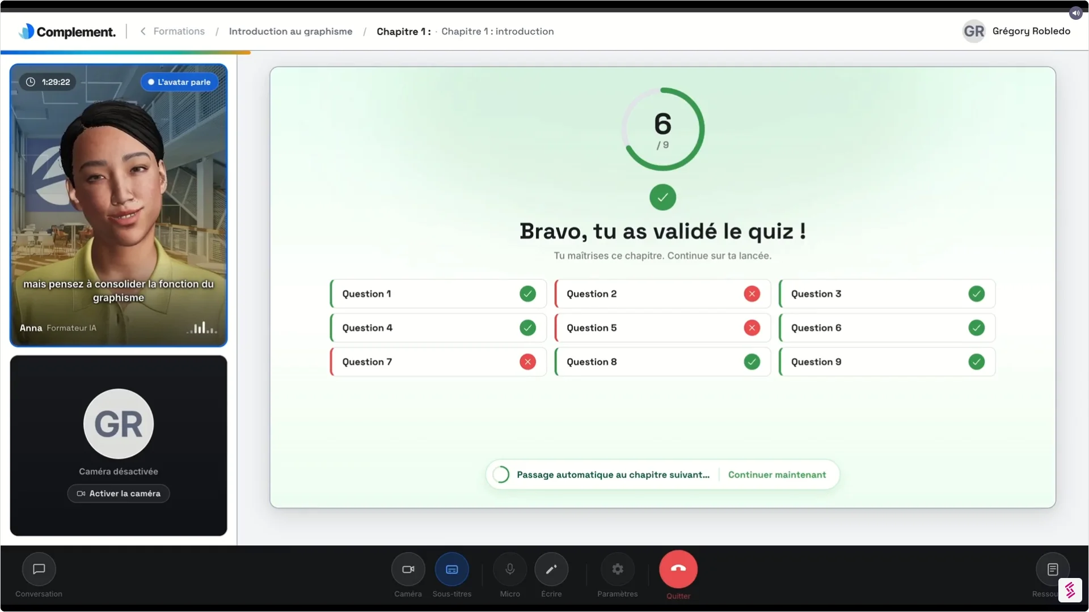Screen dimensions: 1089x612
Task: Click the subtitle text over Anna's video
Action: click(x=119, y=291)
